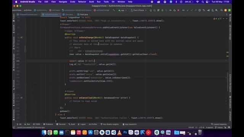Toggle the Build Variants tool window
244x137 pixels.
point(14,100)
